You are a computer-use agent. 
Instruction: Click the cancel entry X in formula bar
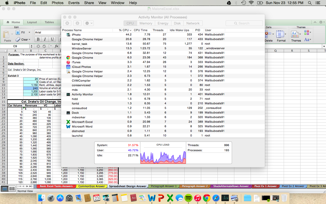click(38, 46)
